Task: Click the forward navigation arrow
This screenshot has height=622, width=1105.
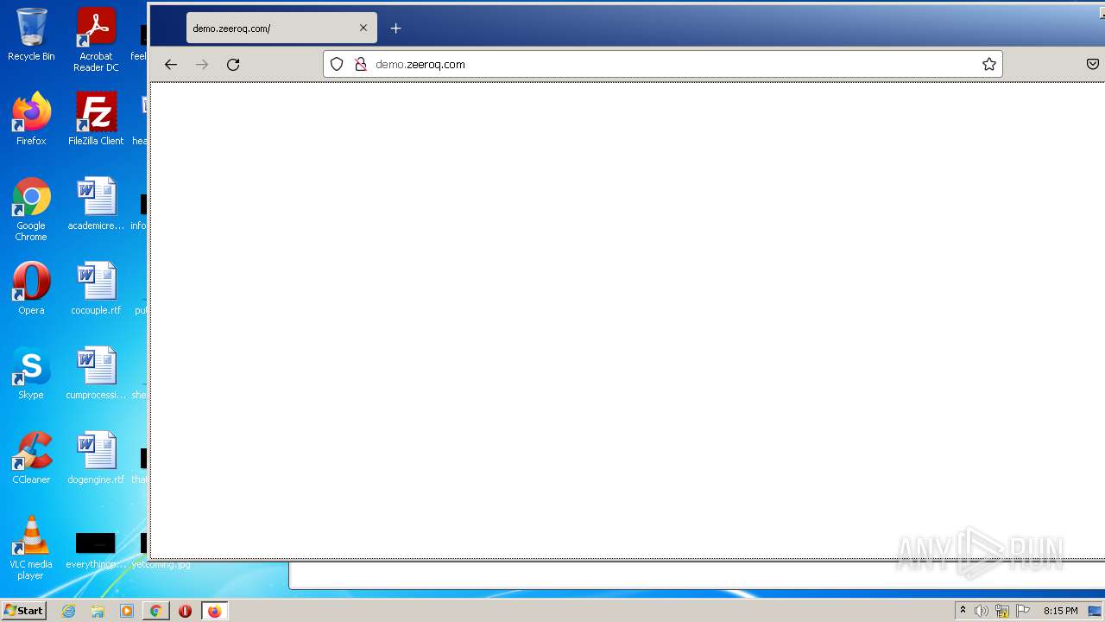Action: point(202,65)
